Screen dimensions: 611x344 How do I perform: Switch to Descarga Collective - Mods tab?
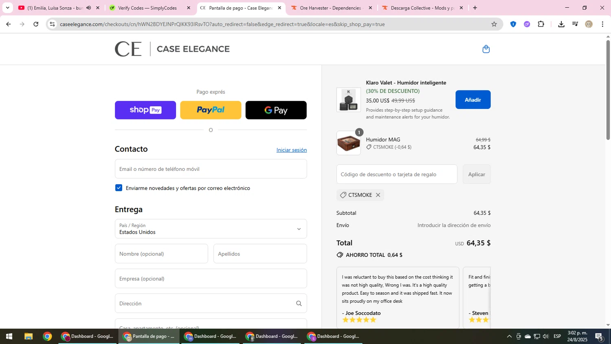(422, 8)
